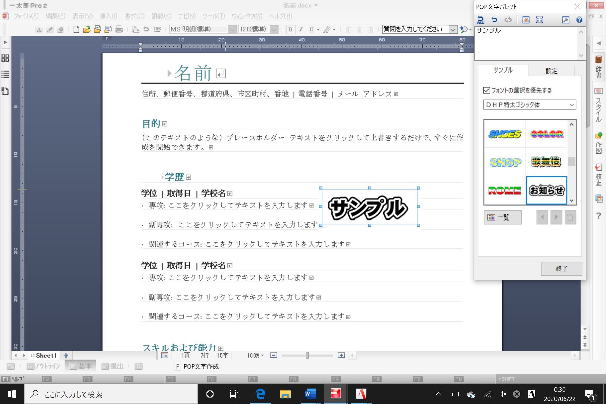Click the reset ALL icon in POP palette
This screenshot has width=606, height=404.
tap(481, 20)
